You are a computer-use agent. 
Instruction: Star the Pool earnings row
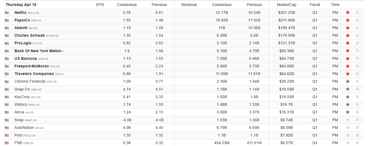(x=348, y=135)
